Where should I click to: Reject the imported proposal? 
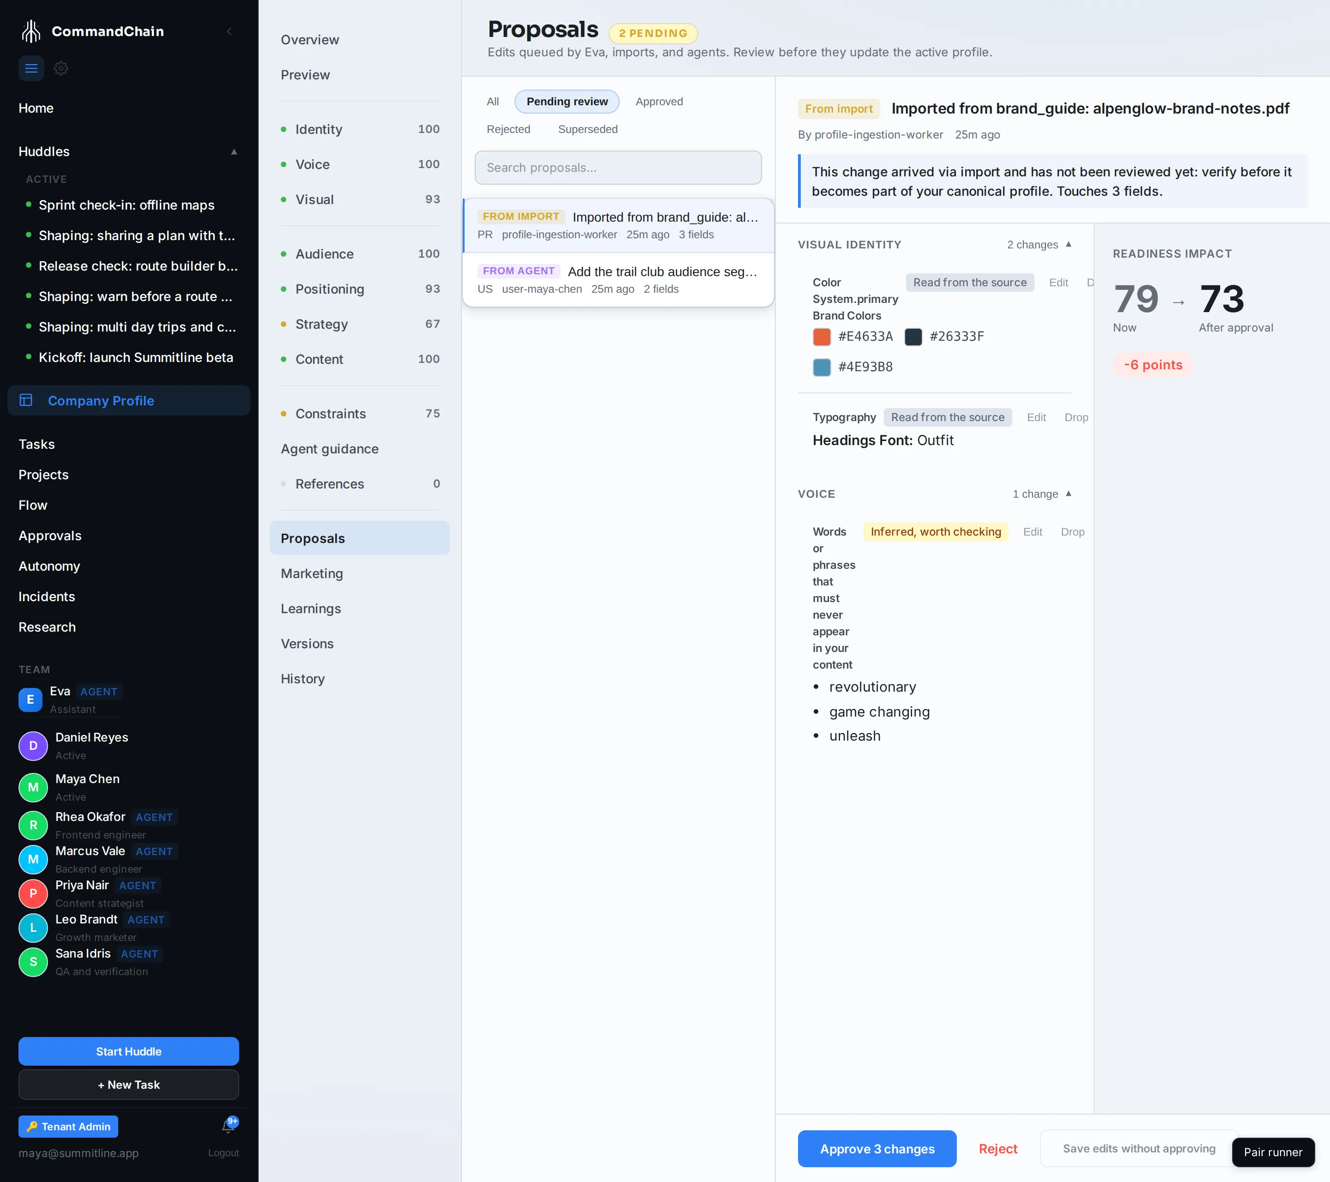[x=997, y=1148]
